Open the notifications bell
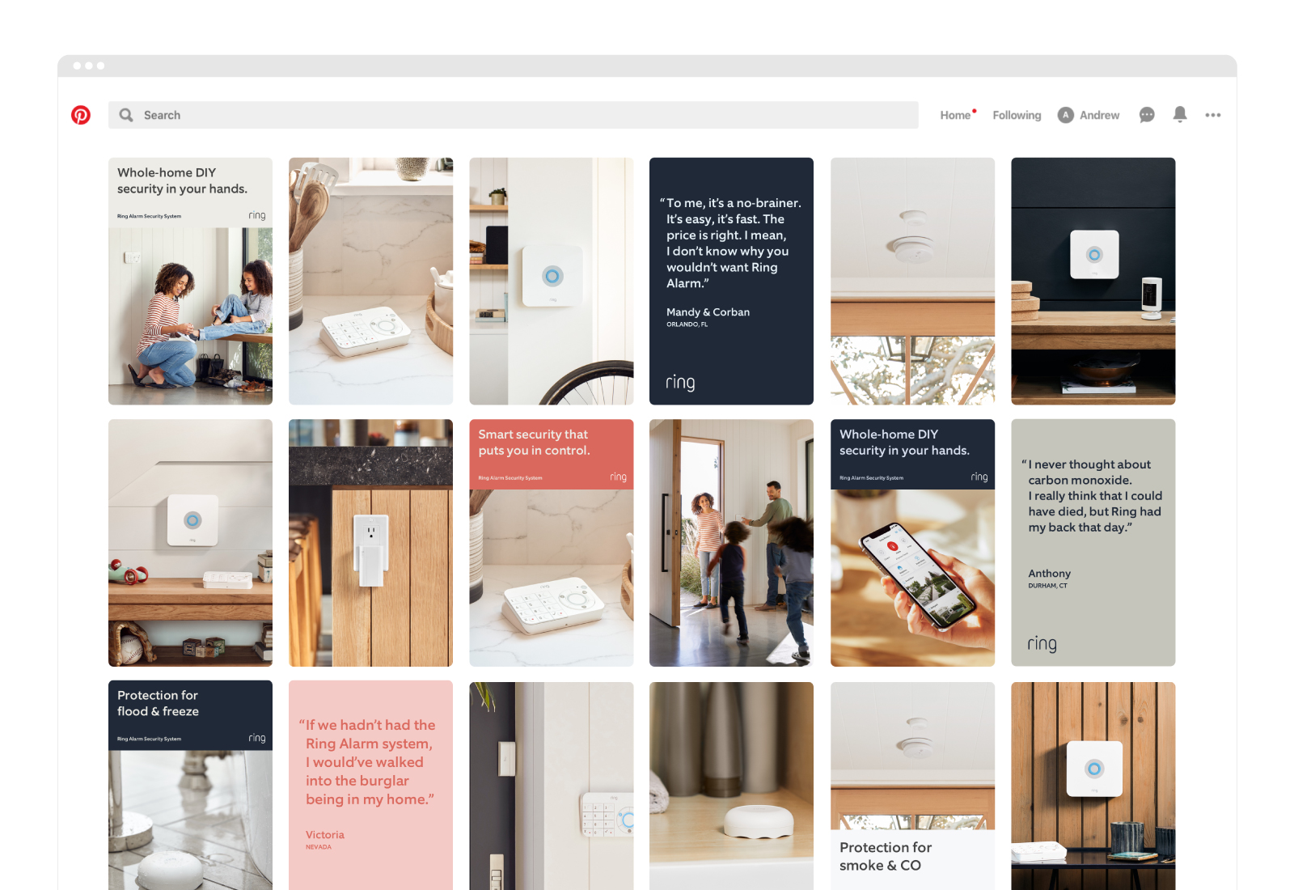The width and height of the screenshot is (1294, 890). [1180, 115]
